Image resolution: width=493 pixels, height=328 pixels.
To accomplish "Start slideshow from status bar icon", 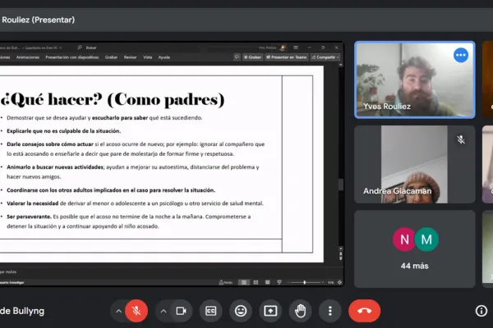I will (279, 282).
